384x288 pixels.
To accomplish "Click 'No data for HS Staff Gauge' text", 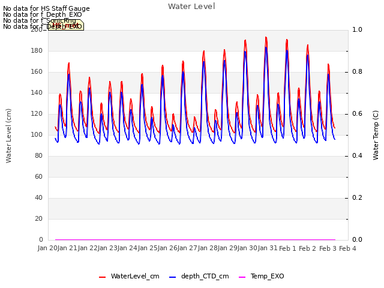I will tap(46, 8).
